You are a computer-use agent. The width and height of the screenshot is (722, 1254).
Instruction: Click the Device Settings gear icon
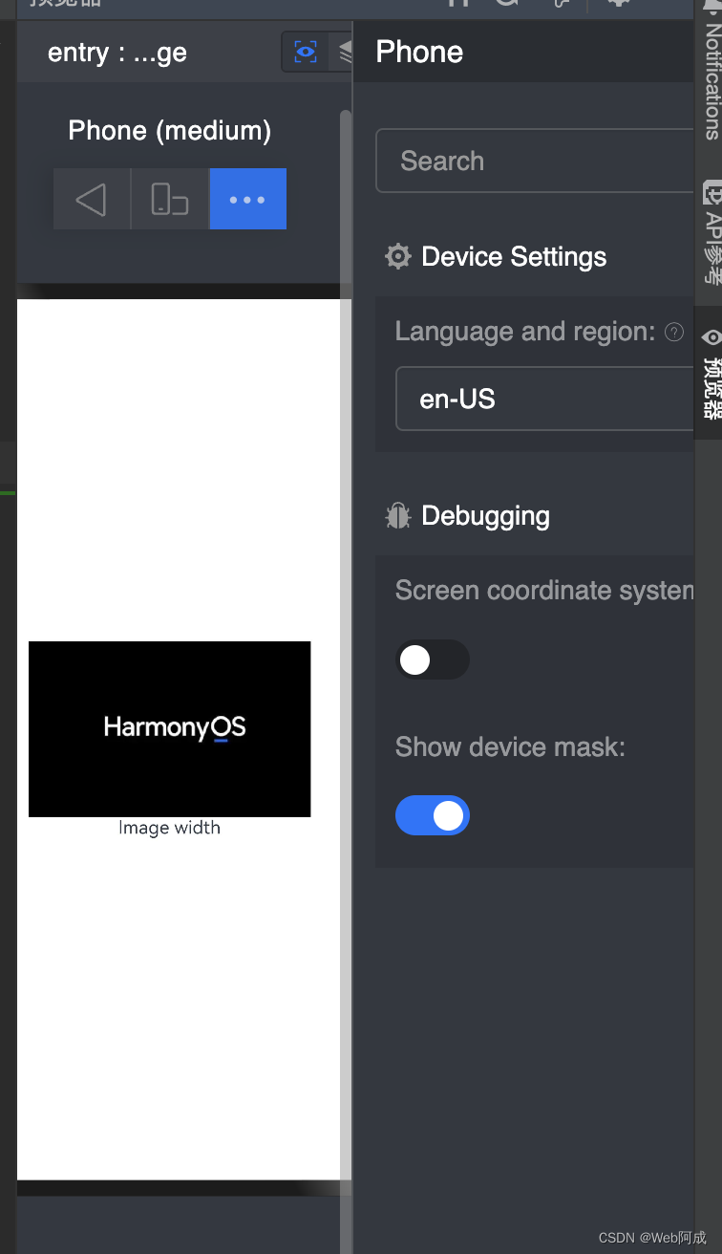(397, 256)
